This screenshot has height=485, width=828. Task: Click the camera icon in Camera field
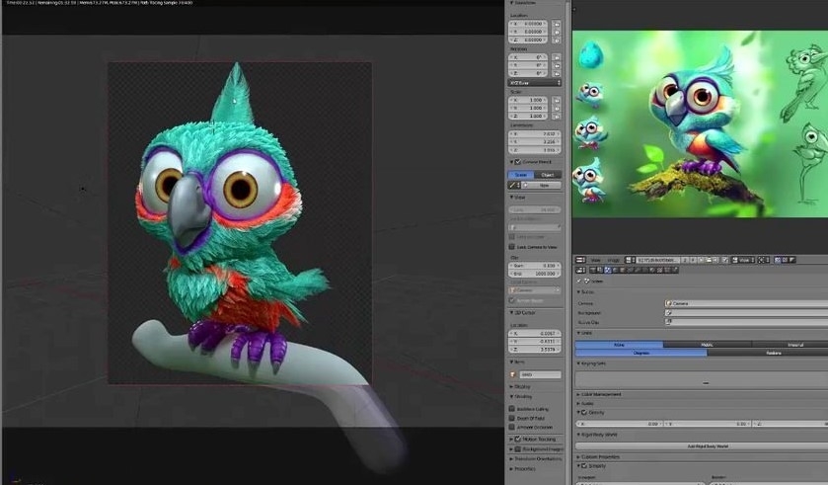(668, 303)
